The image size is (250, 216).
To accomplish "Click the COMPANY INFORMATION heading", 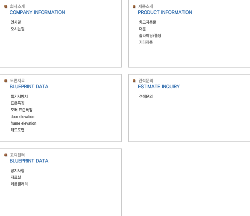I will coord(37,12).
